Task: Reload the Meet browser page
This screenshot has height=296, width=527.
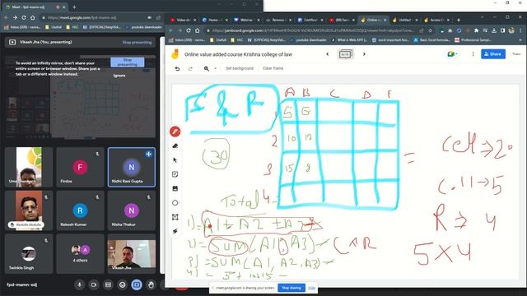Action: (x=24, y=17)
